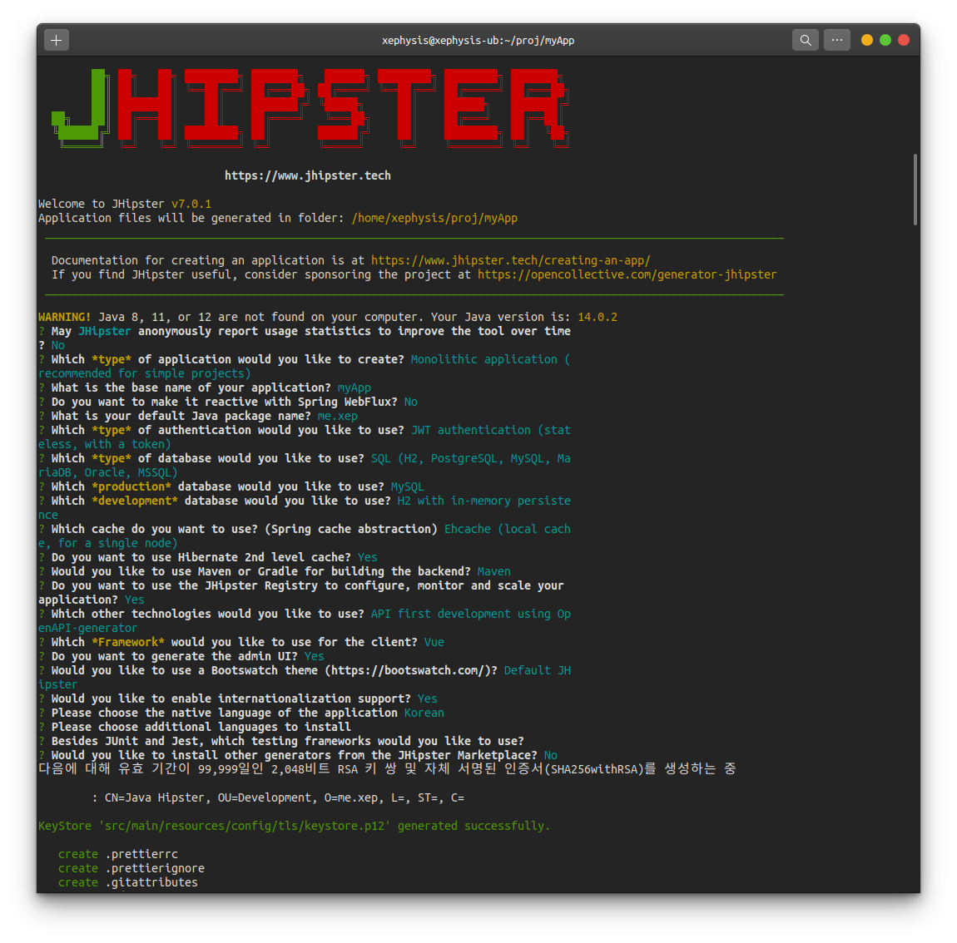Open a new terminal tab with plus button
Screen dimensions: 957x943
click(x=56, y=40)
